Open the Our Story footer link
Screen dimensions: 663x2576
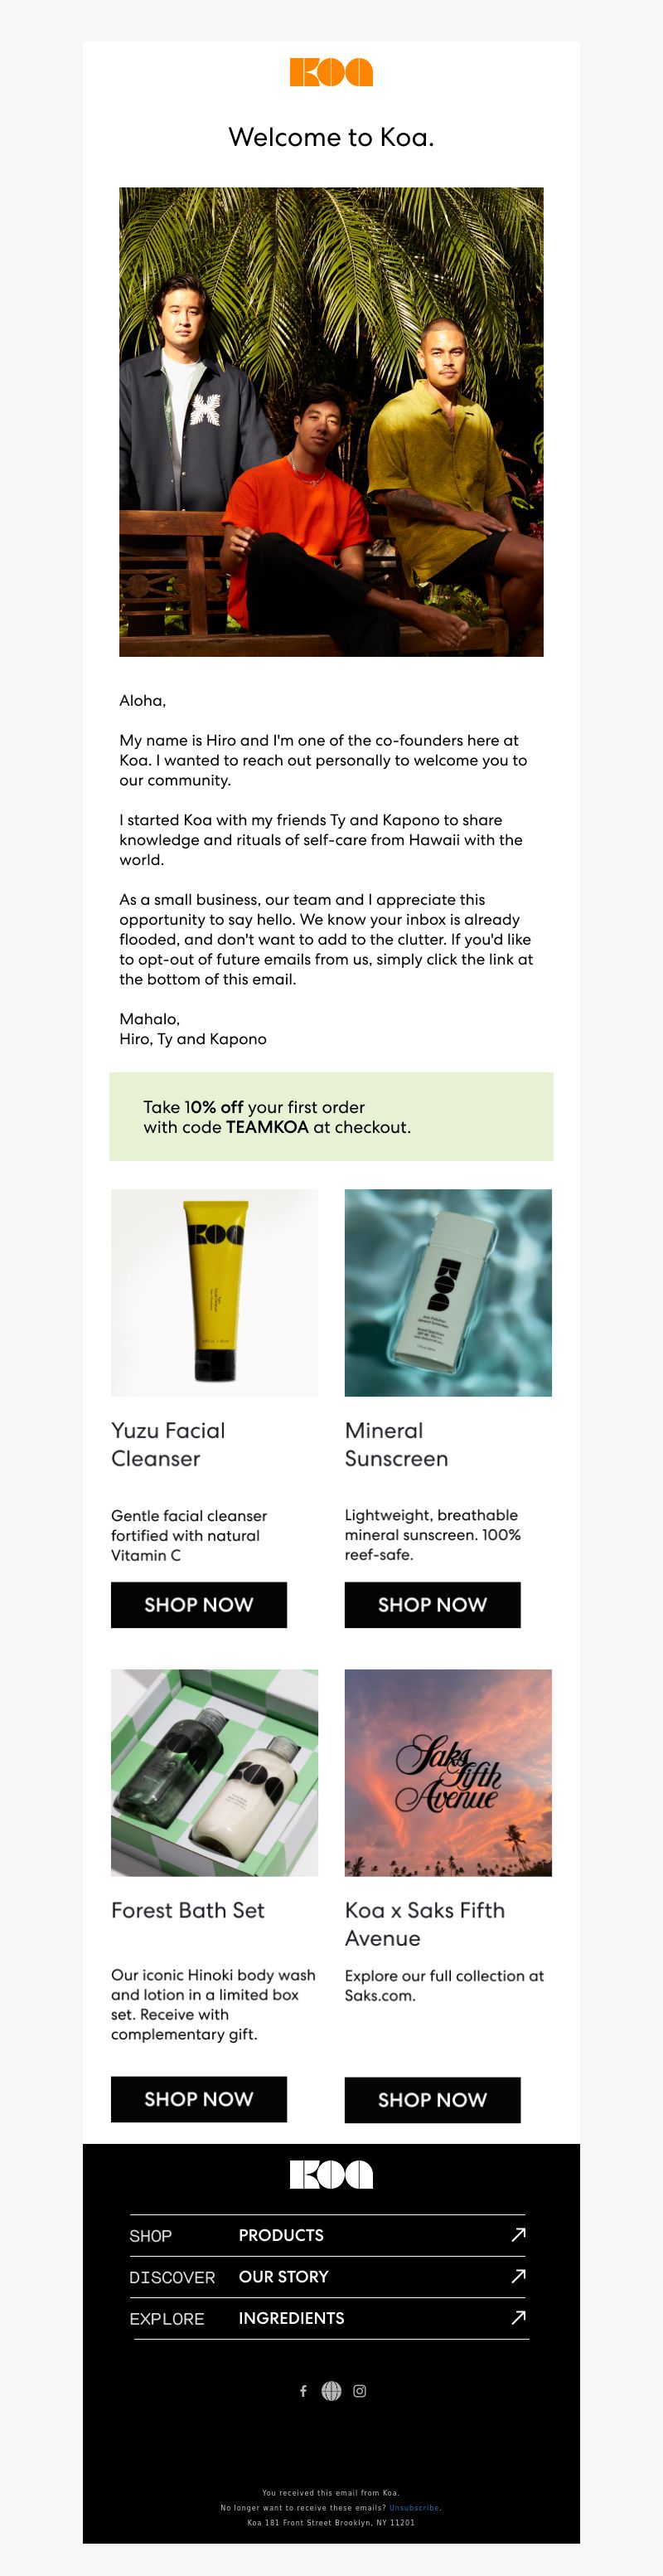click(284, 2276)
